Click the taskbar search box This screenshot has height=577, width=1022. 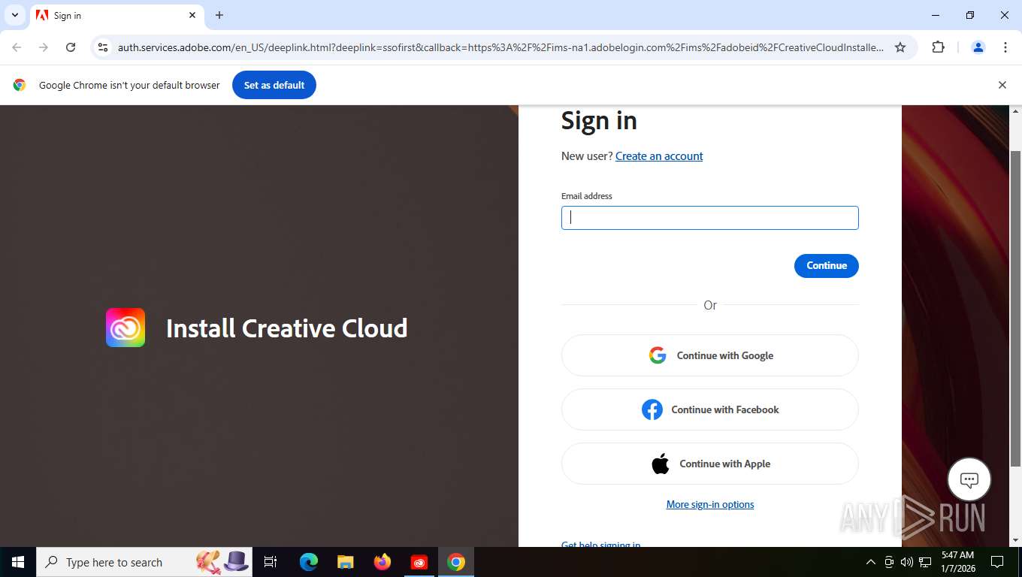click(x=143, y=562)
